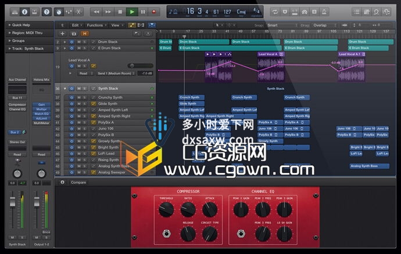Open the Functions menu
Screen dimensions: 401x254
[x=96, y=25]
